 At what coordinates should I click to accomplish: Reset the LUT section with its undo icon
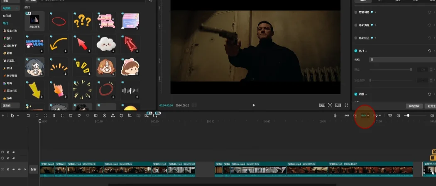click(x=430, y=51)
